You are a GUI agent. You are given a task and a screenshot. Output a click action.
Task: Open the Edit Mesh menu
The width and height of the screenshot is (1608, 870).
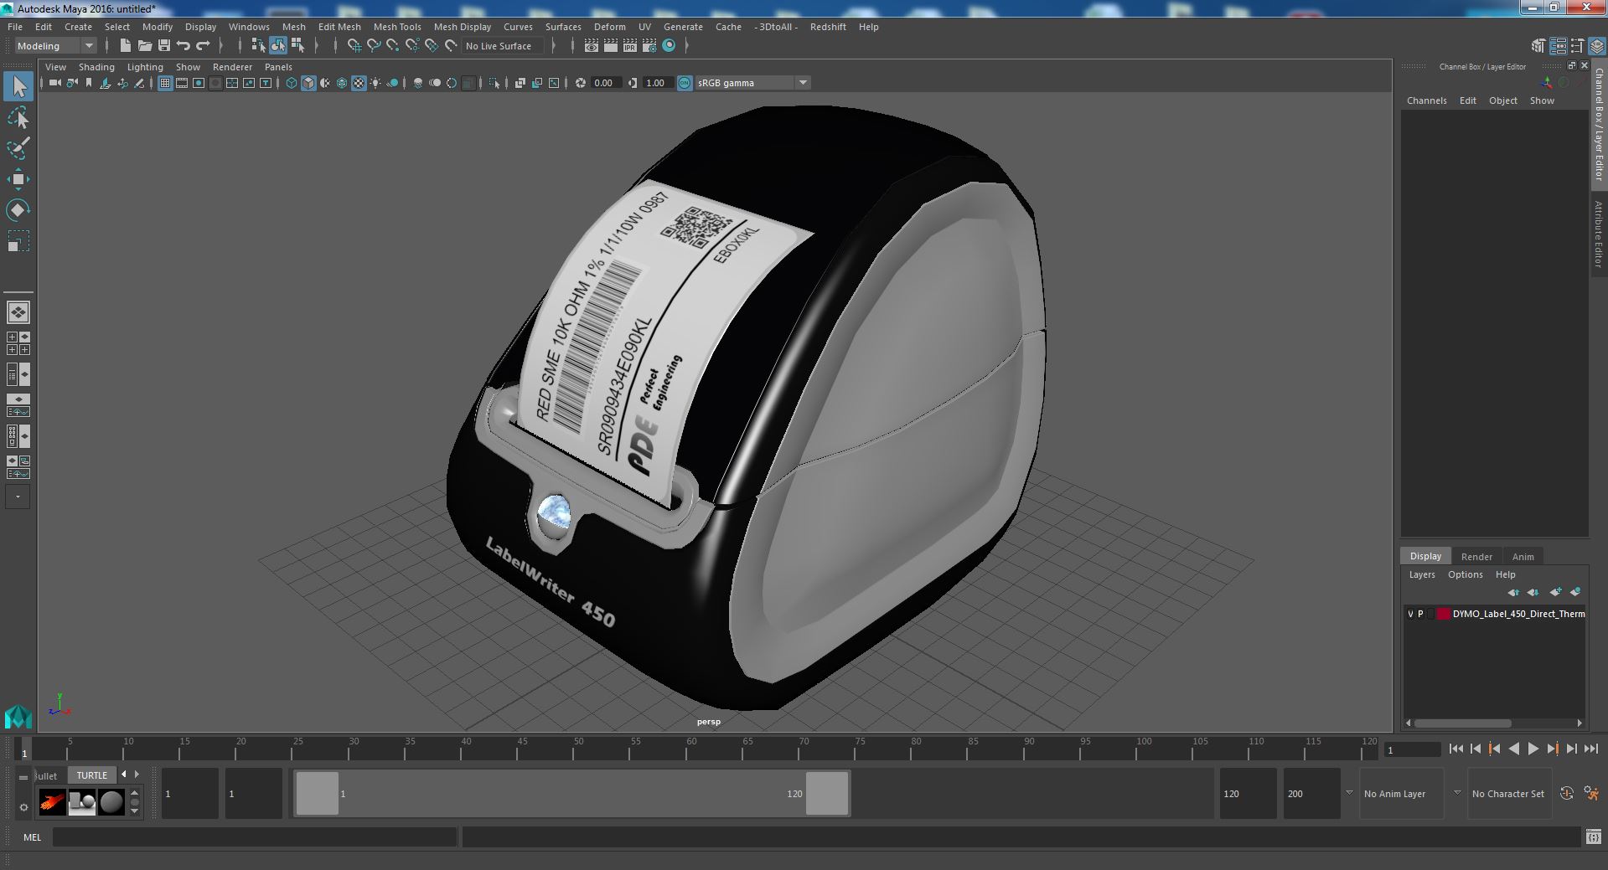[339, 27]
